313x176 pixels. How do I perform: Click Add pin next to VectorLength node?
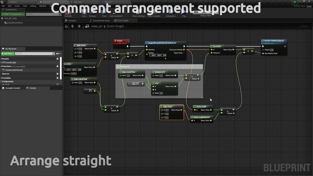click(x=231, y=113)
